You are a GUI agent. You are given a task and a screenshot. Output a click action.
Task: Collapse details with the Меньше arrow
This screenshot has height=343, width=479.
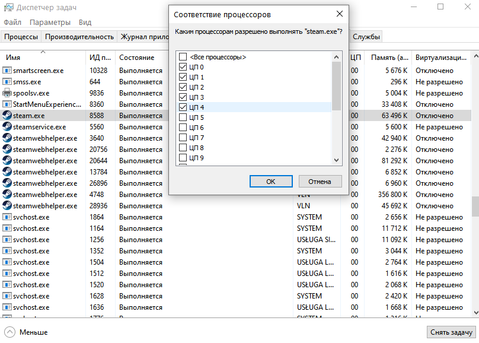9,332
